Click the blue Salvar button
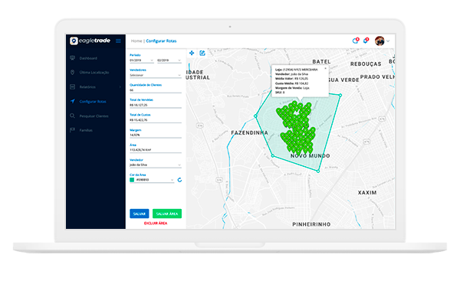Image resolution: width=460 pixels, height=284 pixels. click(x=140, y=214)
